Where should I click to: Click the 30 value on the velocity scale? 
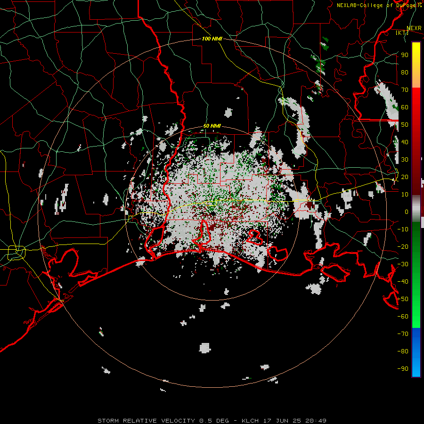tap(405, 160)
